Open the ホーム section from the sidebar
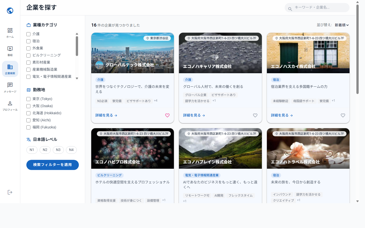The image size is (365, 228). tap(10, 32)
